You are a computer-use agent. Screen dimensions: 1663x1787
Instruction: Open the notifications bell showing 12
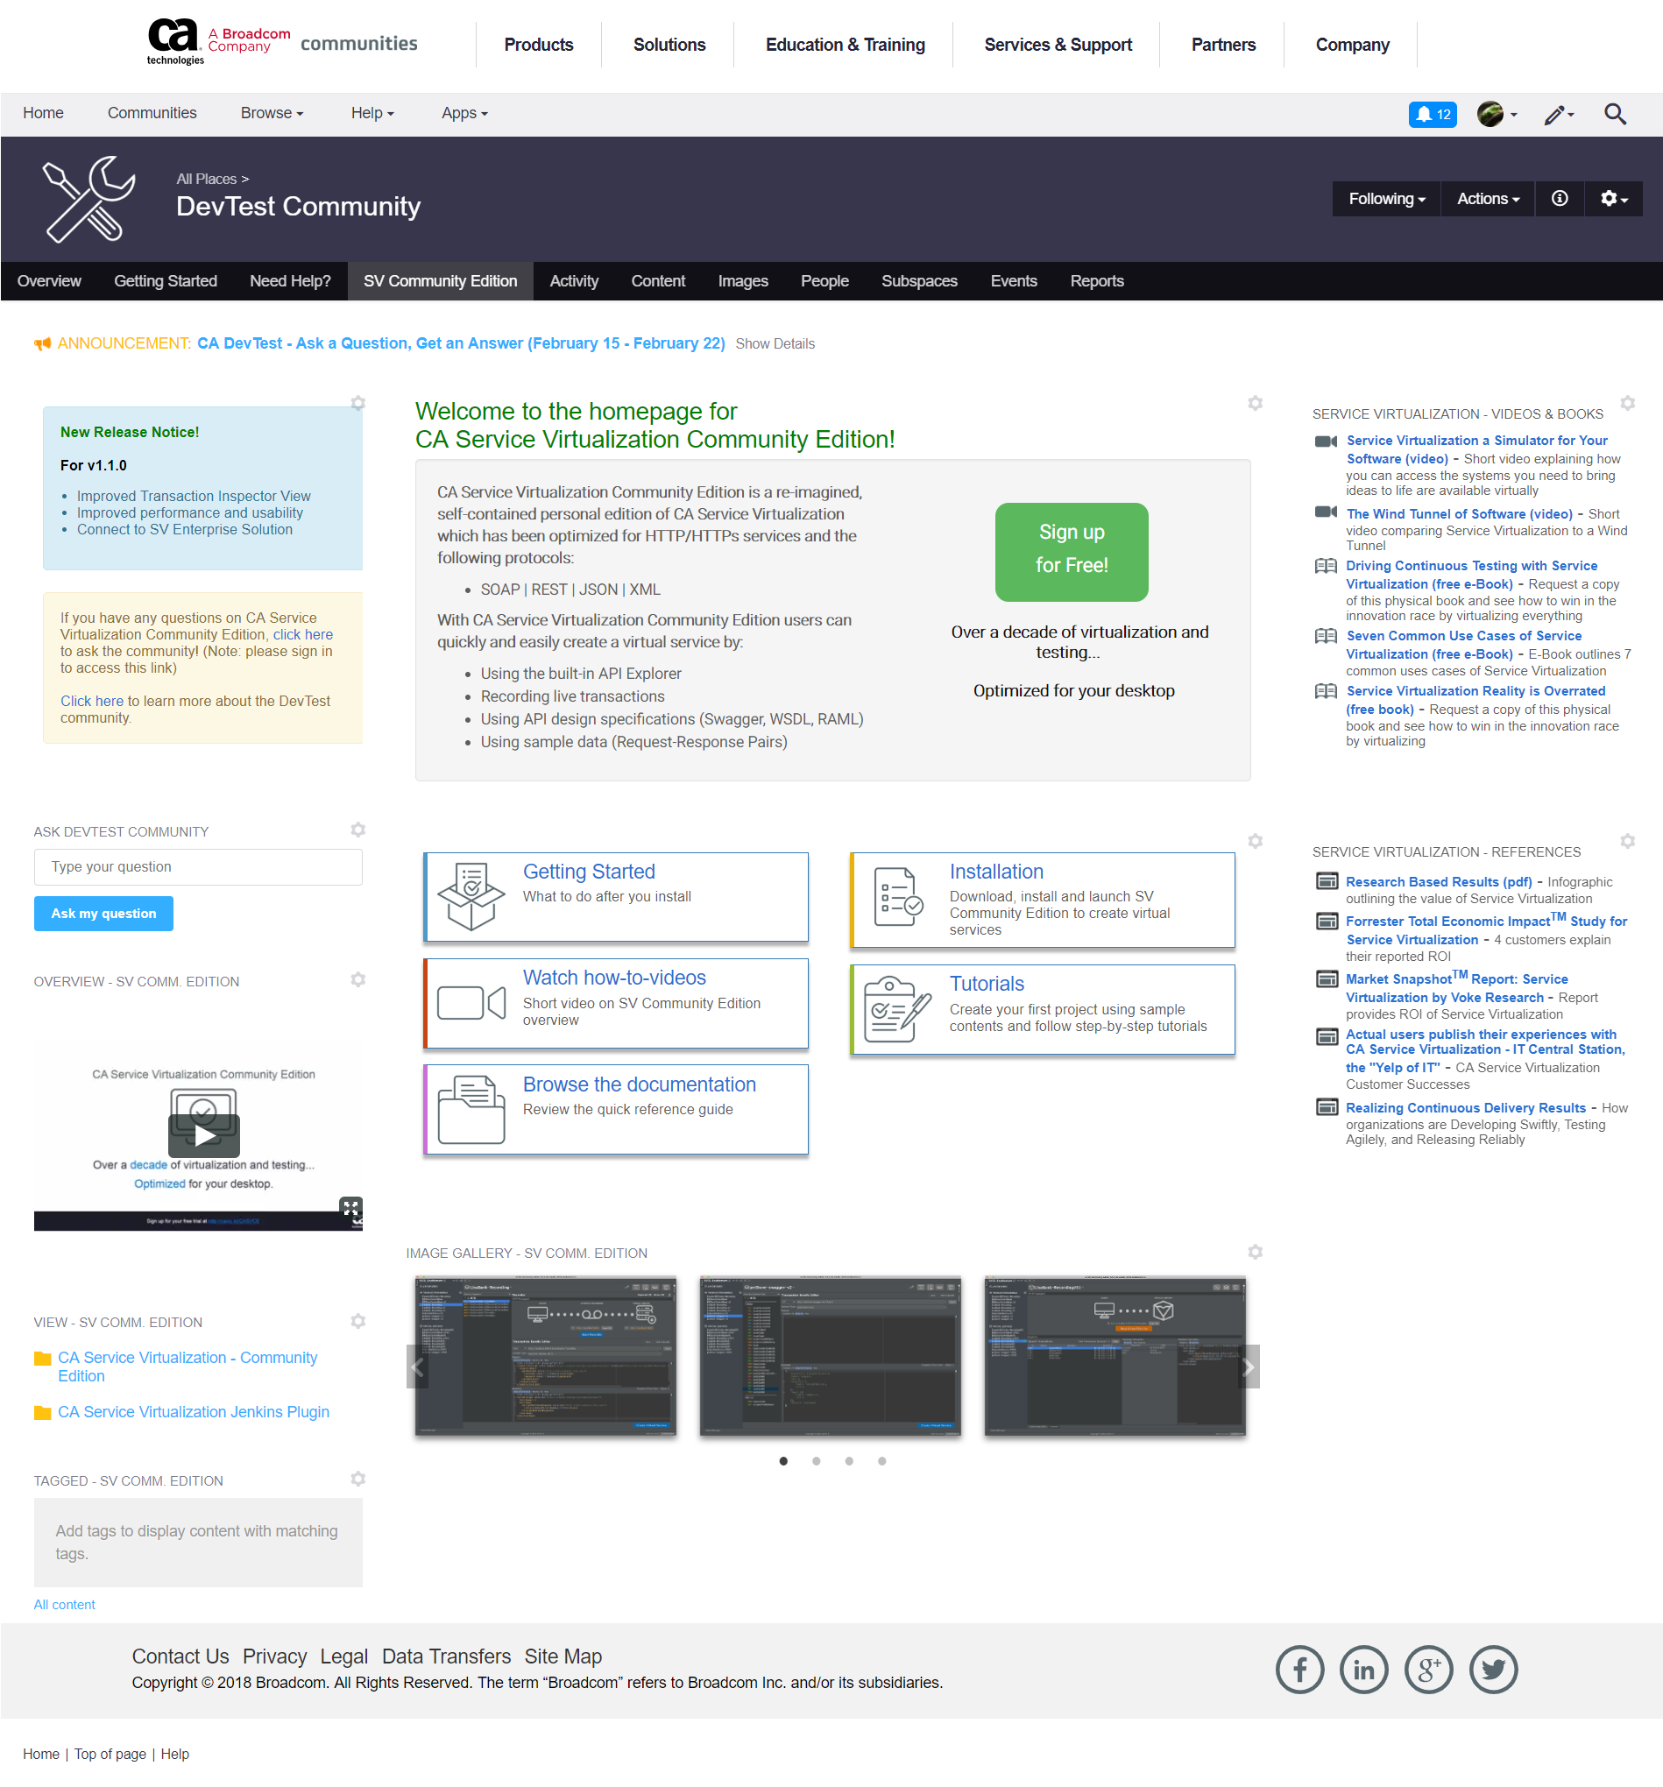coord(1432,114)
